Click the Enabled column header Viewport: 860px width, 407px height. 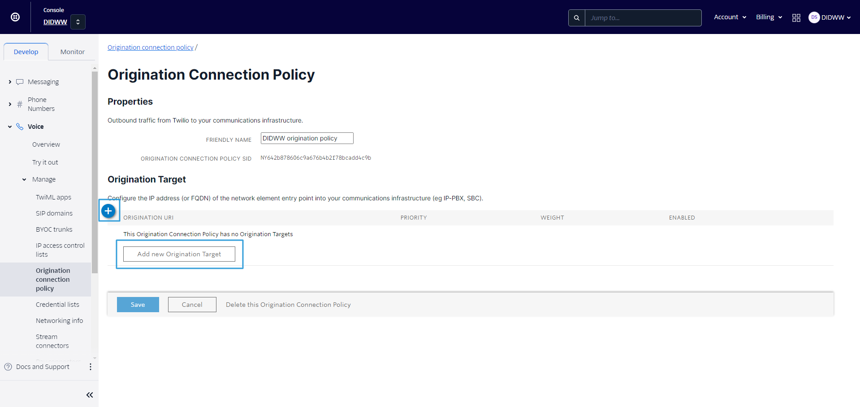click(x=682, y=218)
